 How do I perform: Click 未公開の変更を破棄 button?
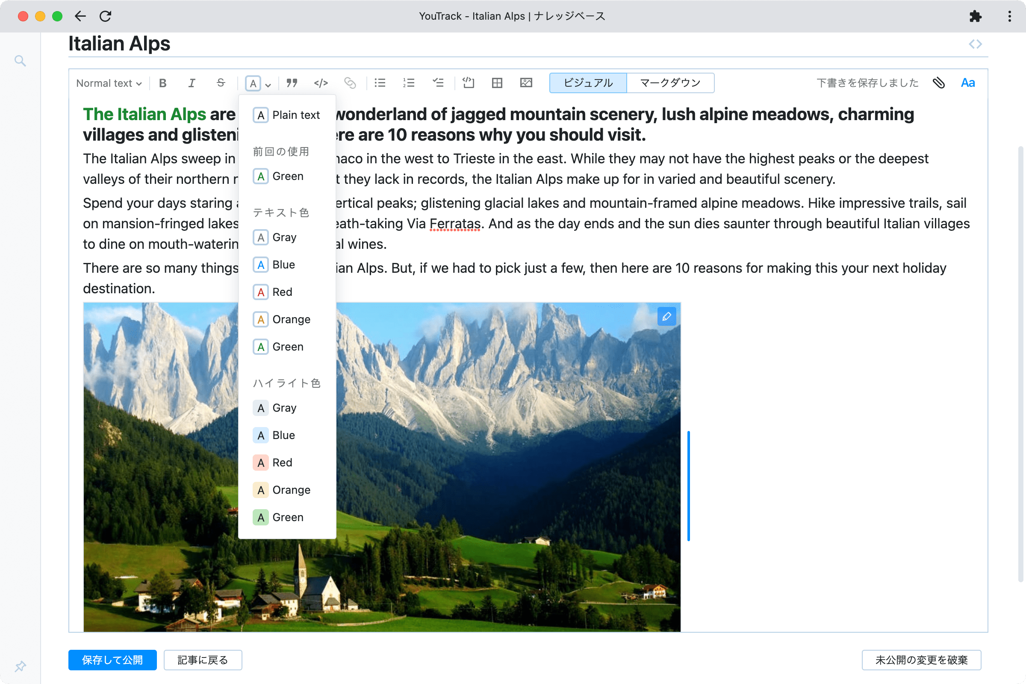click(921, 660)
